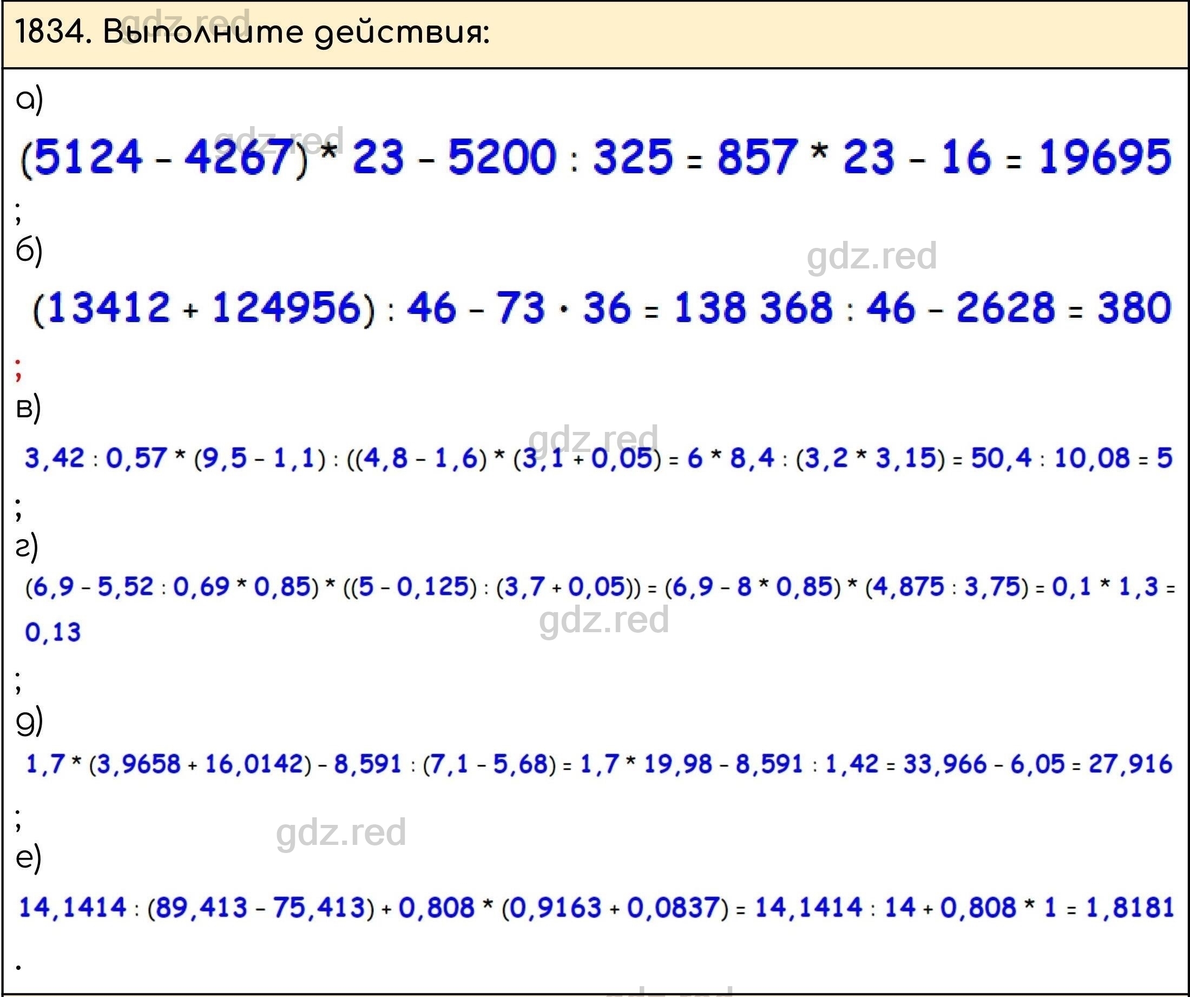Click the label 'д)'

point(29,720)
